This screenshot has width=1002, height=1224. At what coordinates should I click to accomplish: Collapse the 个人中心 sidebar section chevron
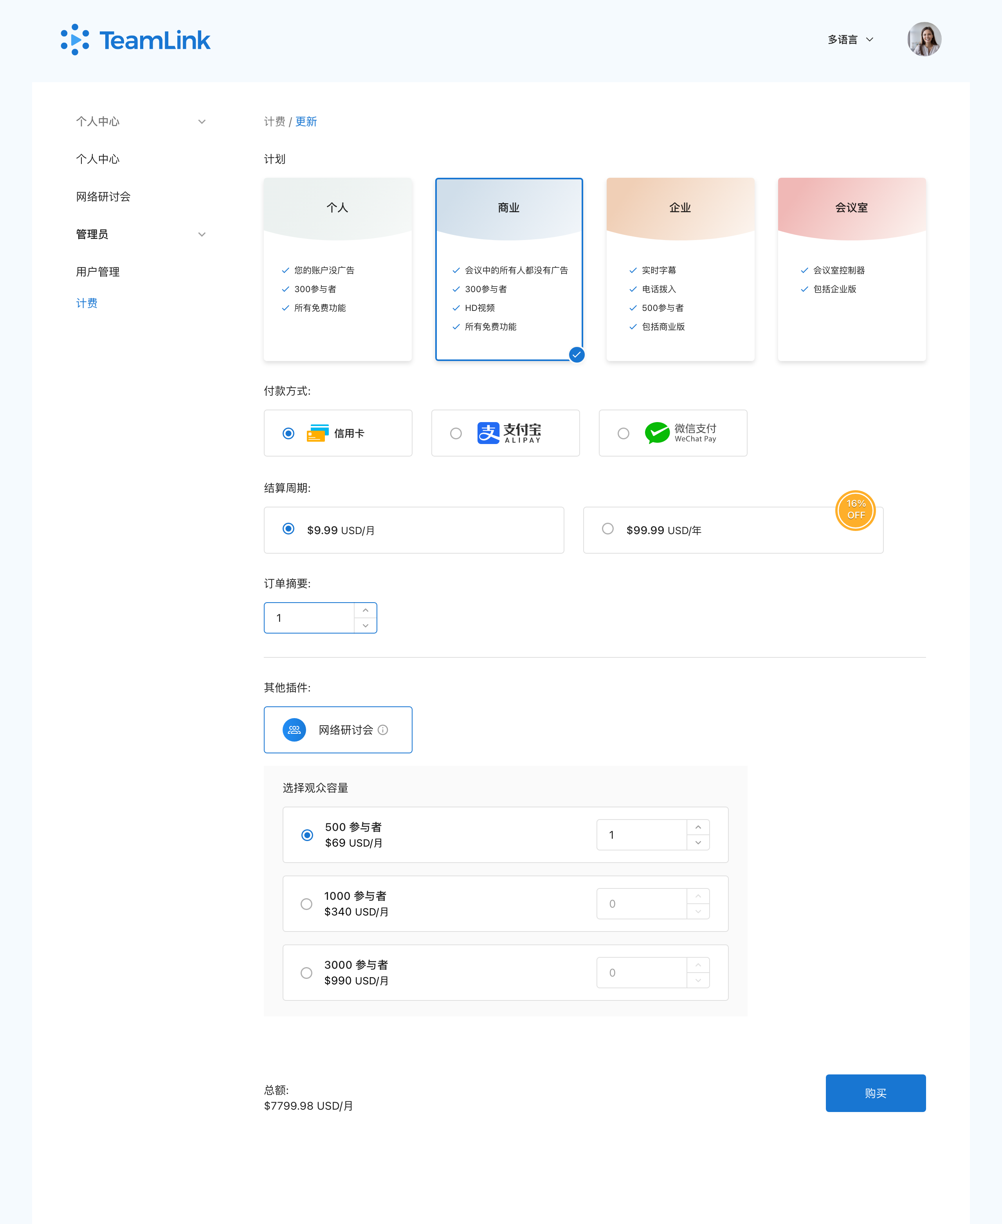coord(202,122)
